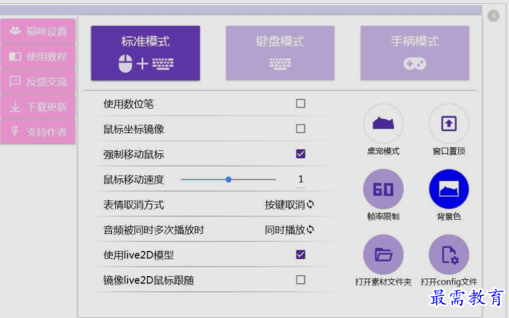Click the download arrow icon beside 下载更新
Image resolution: width=509 pixels, height=318 pixels.
(x=15, y=107)
